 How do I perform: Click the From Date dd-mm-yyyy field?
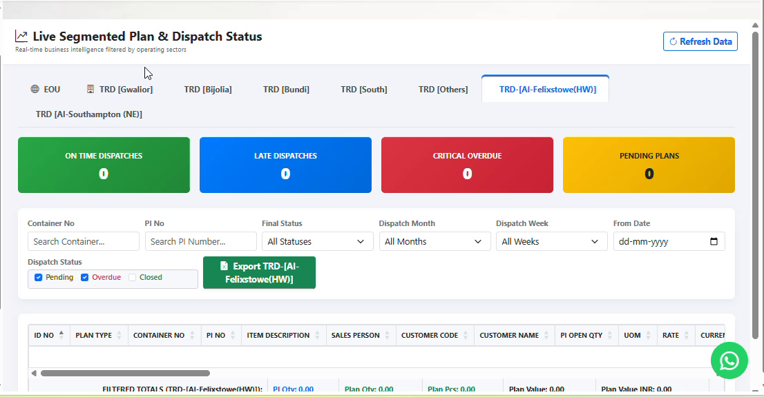(x=669, y=241)
